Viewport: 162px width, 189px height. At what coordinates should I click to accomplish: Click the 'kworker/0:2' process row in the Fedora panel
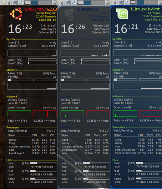(85, 150)
